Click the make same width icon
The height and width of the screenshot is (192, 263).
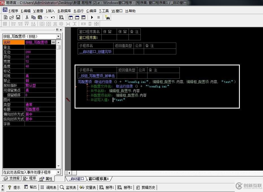click(x=83, y=24)
